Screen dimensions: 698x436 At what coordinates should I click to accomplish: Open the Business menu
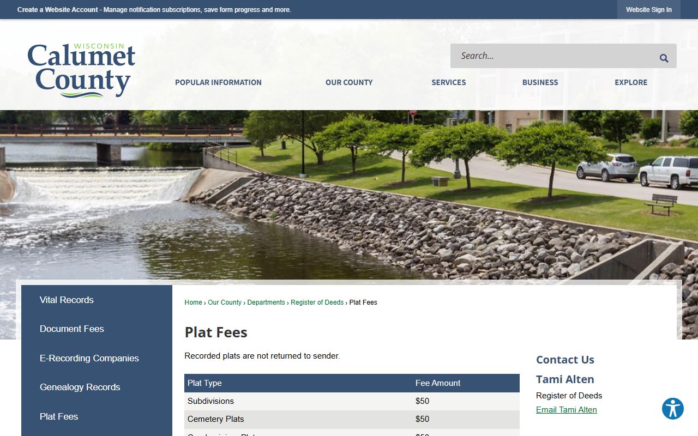tap(540, 82)
